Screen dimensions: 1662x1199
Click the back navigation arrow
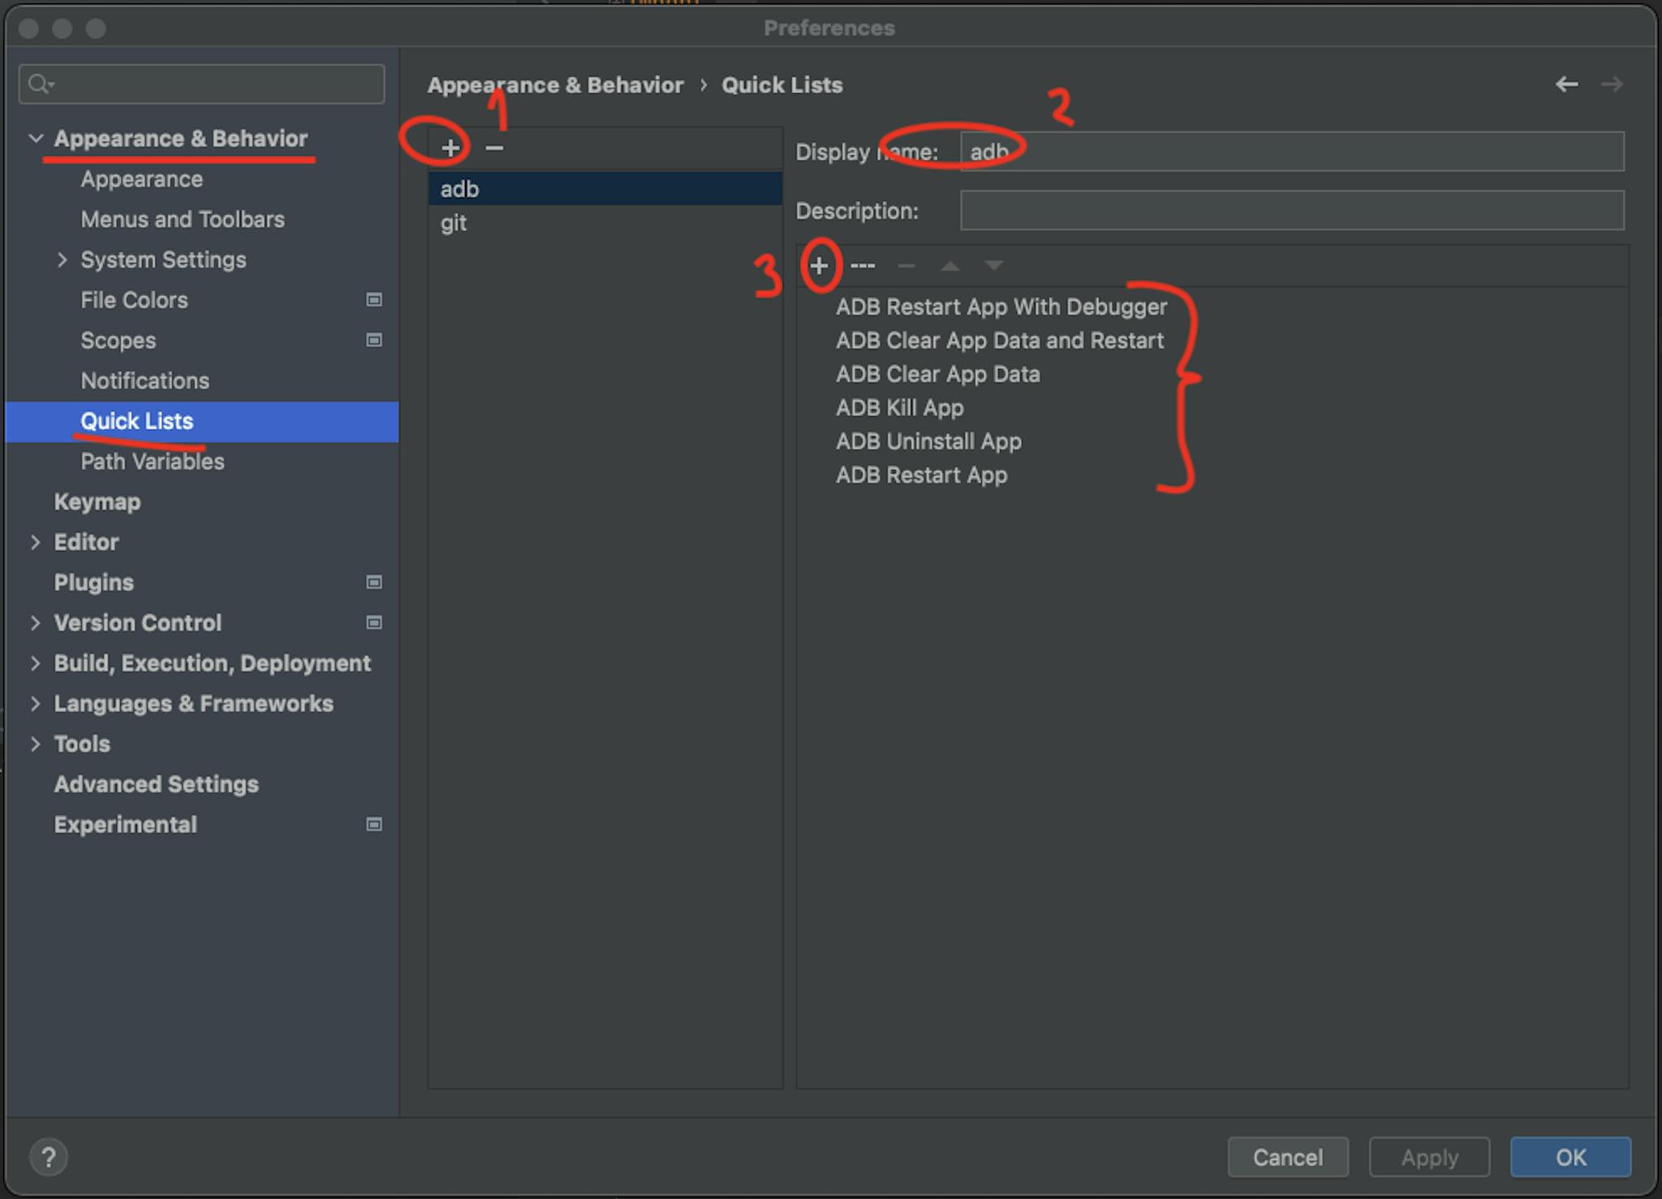click(1566, 84)
